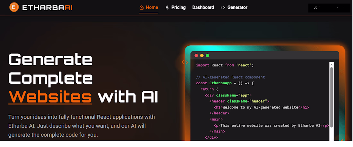Screen dimensions: 353x147
Task: Click the ETHARBAAI brand name link
Action: point(47,7)
